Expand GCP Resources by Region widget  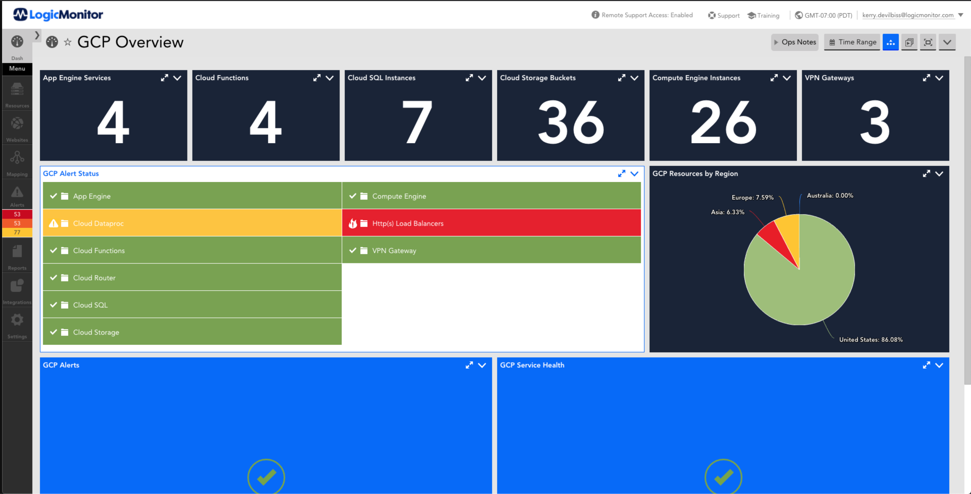[926, 173]
